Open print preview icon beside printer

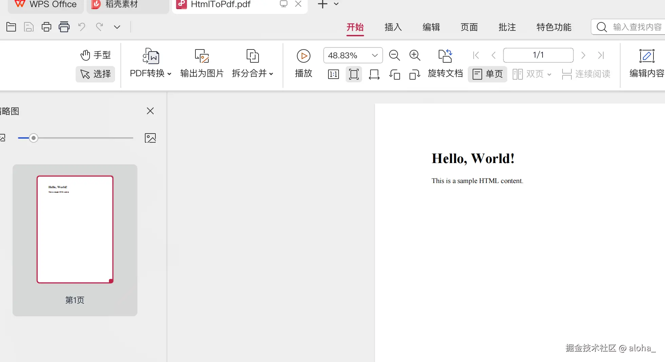pos(64,27)
